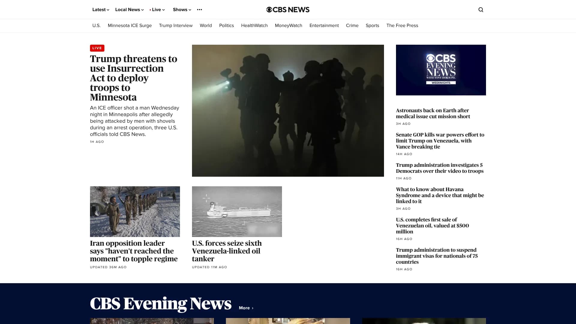Open the oil tanker image thumbnail
The height and width of the screenshot is (324, 576).
pyautogui.click(x=237, y=211)
